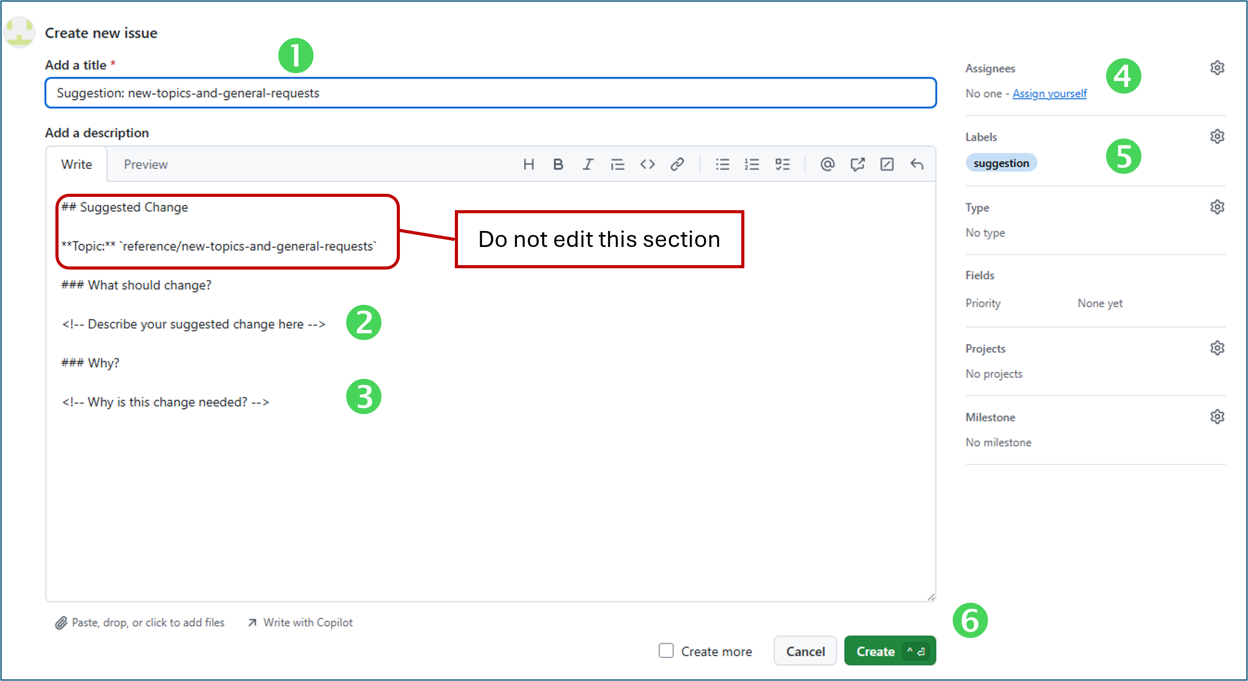Insert a numbered list
This screenshot has width=1248, height=681.
[x=752, y=164]
